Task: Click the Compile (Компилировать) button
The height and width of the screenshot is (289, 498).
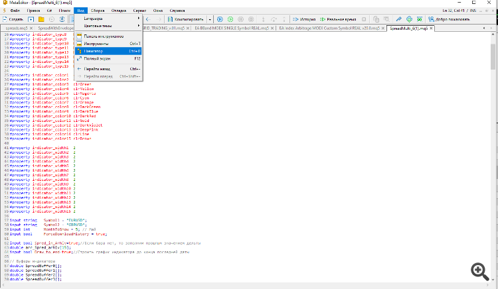Action: coord(186,19)
